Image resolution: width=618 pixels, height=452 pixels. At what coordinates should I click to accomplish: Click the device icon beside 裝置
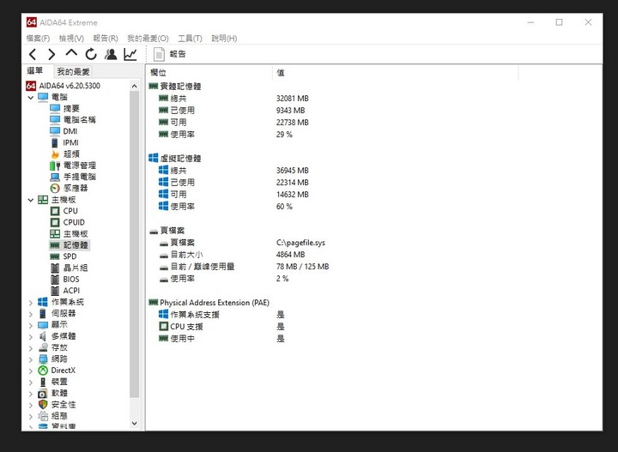pyautogui.click(x=43, y=383)
